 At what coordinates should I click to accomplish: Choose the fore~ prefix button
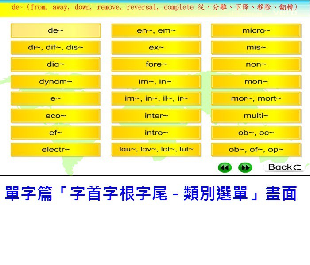[x=156, y=64]
